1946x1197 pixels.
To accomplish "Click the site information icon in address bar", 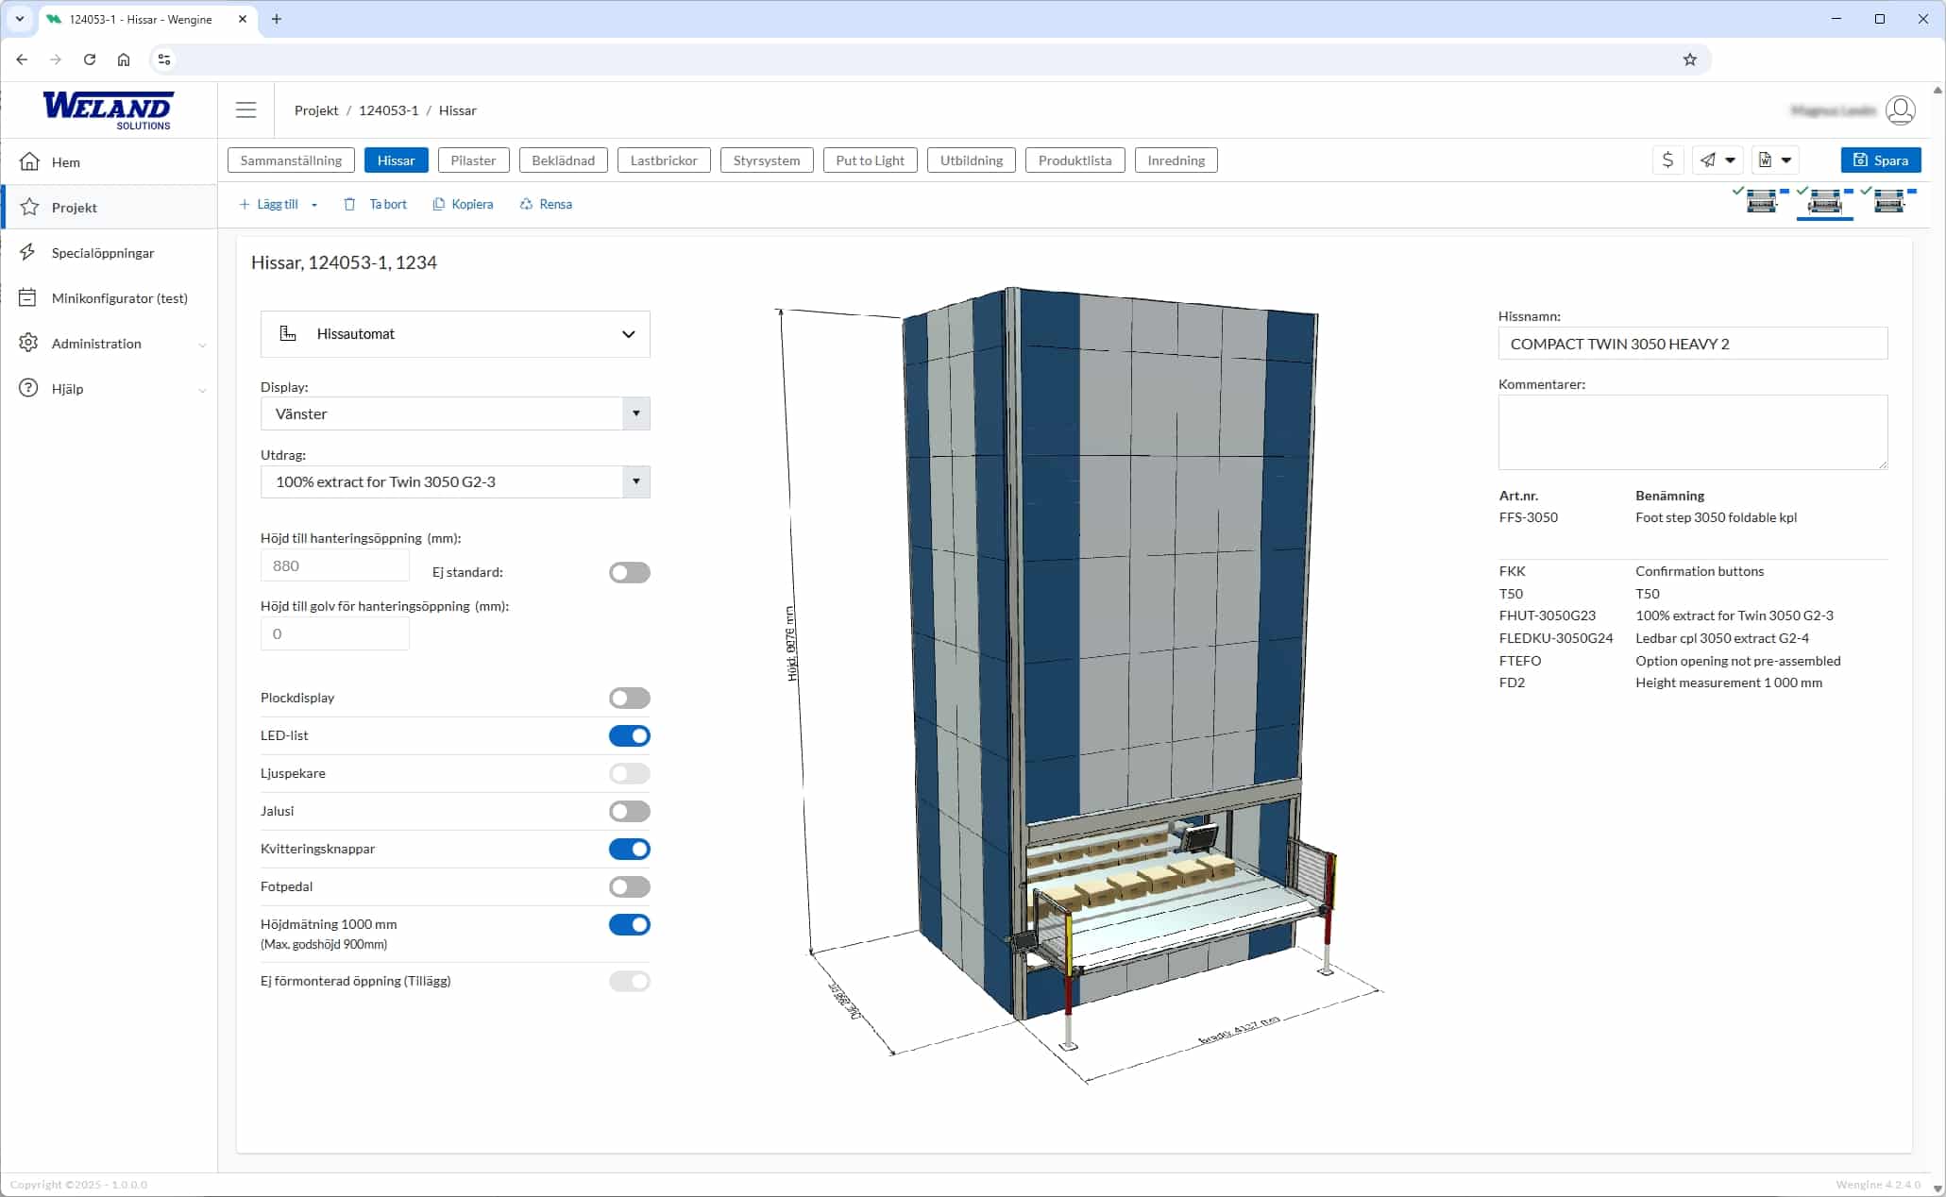I will [x=163, y=59].
